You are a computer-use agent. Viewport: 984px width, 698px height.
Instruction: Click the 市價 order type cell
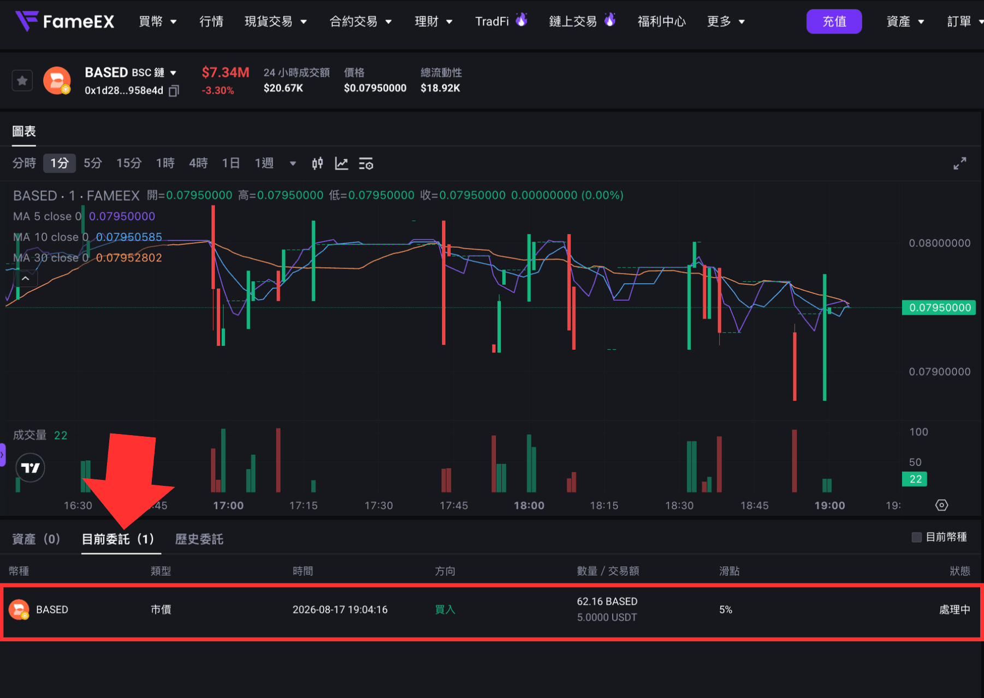point(161,610)
